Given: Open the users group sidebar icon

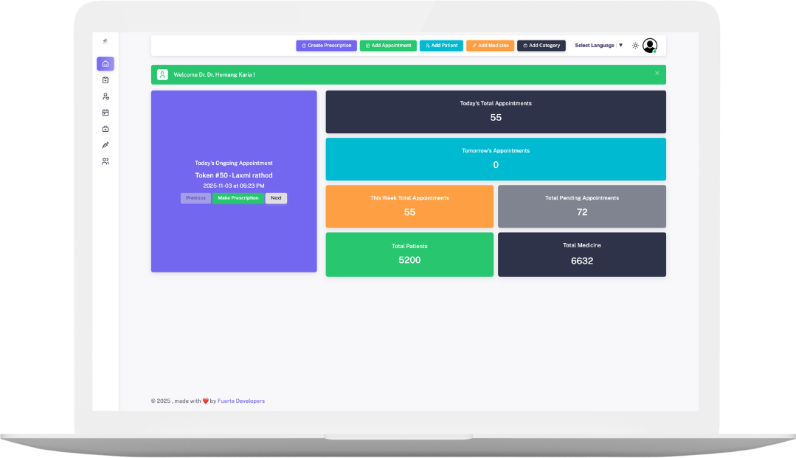Looking at the screenshot, I should pos(105,161).
